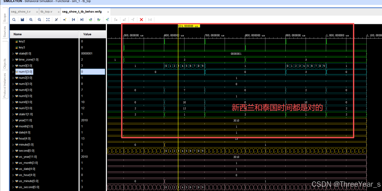The image size is (382, 191).
Task: Expand the state1[1:0] bus
Action: point(13,114)
